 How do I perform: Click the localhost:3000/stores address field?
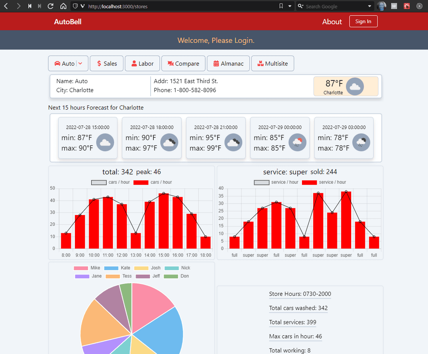coord(182,6)
